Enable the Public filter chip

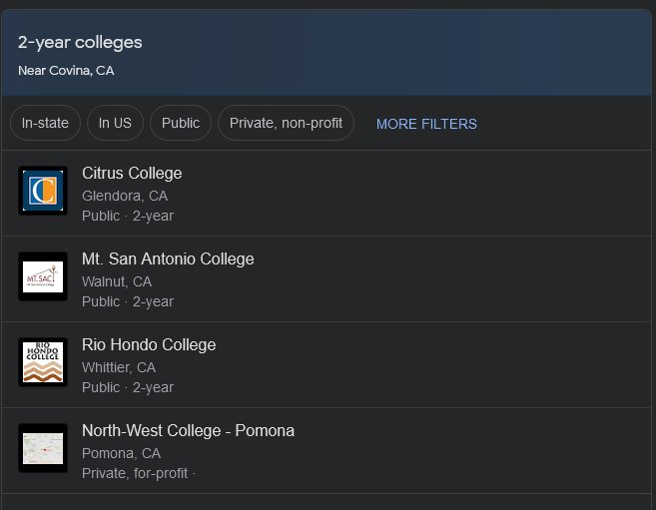pos(181,123)
